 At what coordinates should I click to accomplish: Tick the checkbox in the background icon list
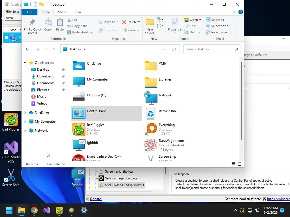tap(6, 38)
